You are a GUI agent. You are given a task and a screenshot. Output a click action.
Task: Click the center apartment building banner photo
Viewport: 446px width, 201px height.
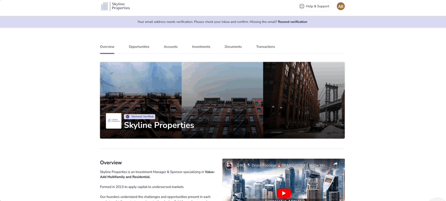222,100
